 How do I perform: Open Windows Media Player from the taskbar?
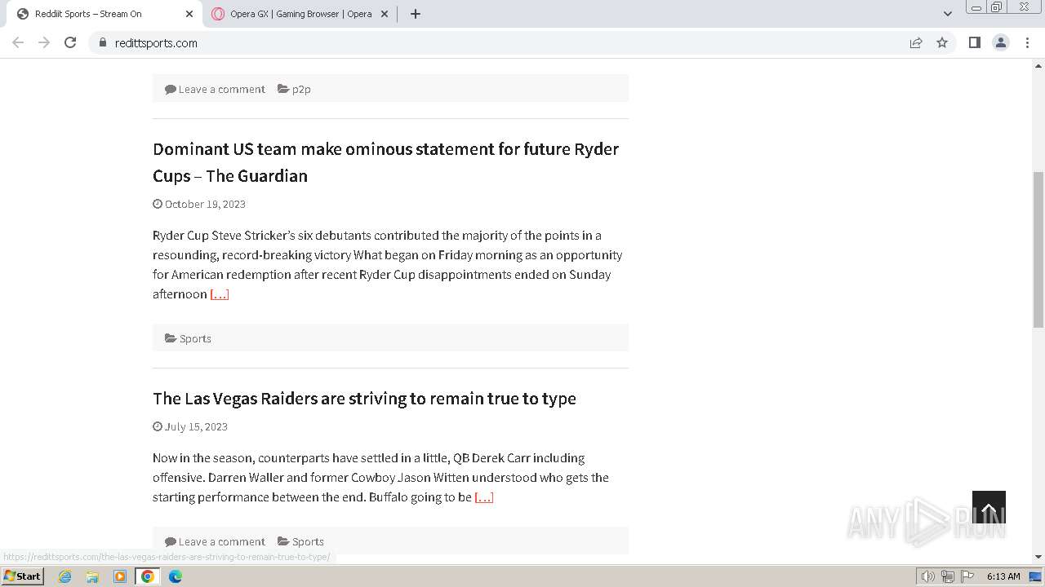pos(120,576)
